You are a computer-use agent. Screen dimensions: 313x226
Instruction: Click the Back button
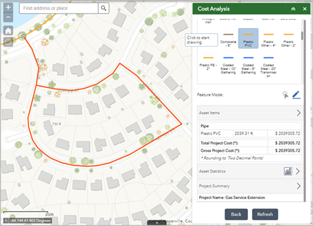[x=236, y=214]
